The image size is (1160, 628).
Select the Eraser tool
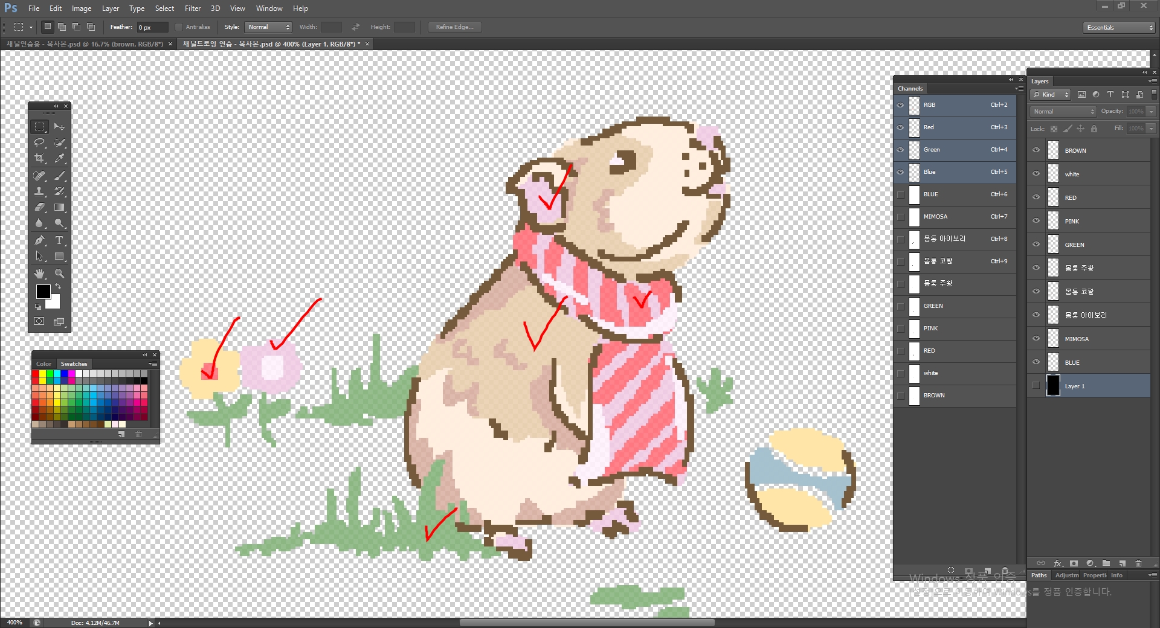(x=39, y=207)
